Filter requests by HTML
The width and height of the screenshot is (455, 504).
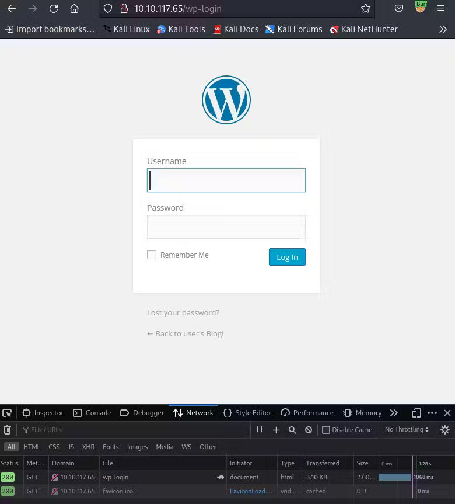pyautogui.click(x=32, y=447)
